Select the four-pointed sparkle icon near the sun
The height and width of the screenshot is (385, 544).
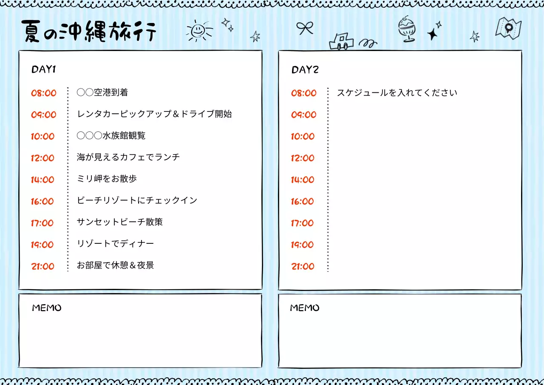pyautogui.click(x=228, y=24)
